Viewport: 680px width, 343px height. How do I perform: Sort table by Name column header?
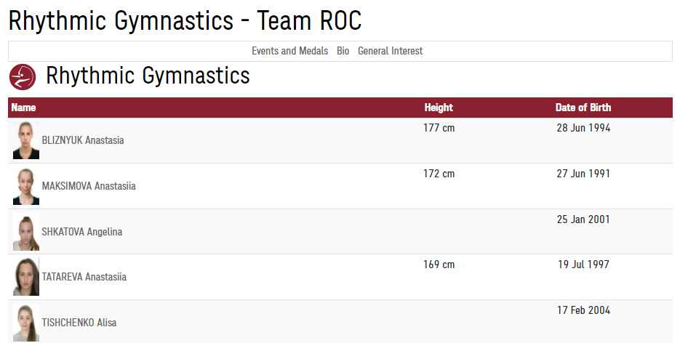(x=23, y=108)
